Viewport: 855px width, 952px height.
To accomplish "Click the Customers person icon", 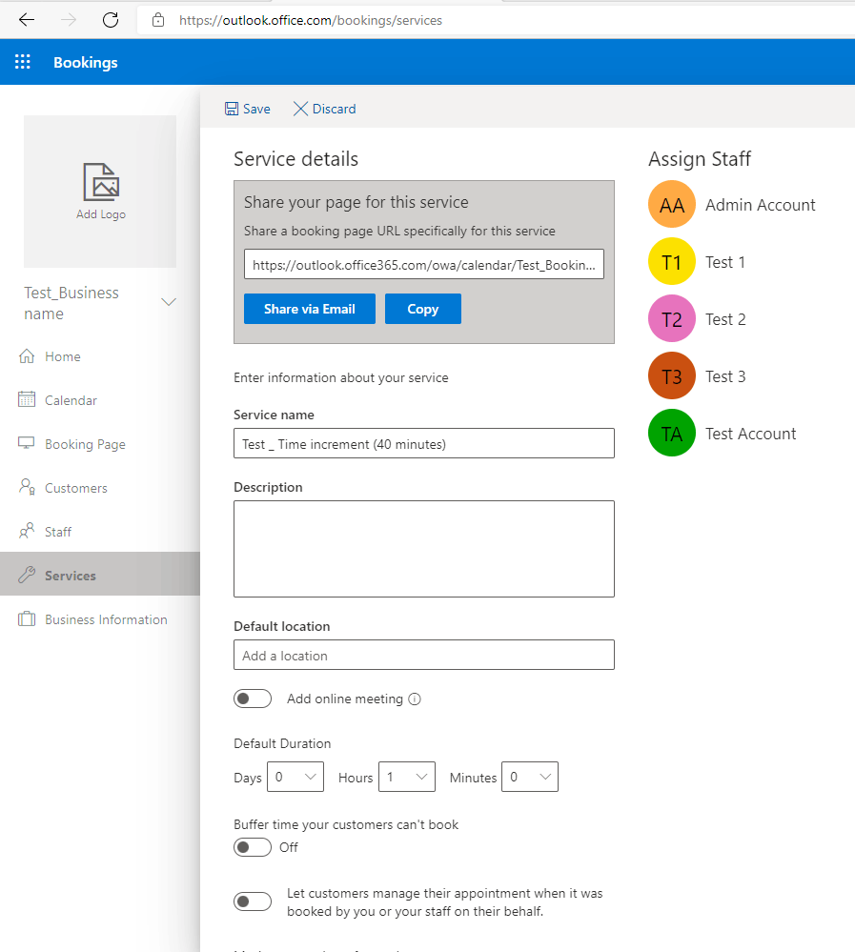I will [27, 486].
